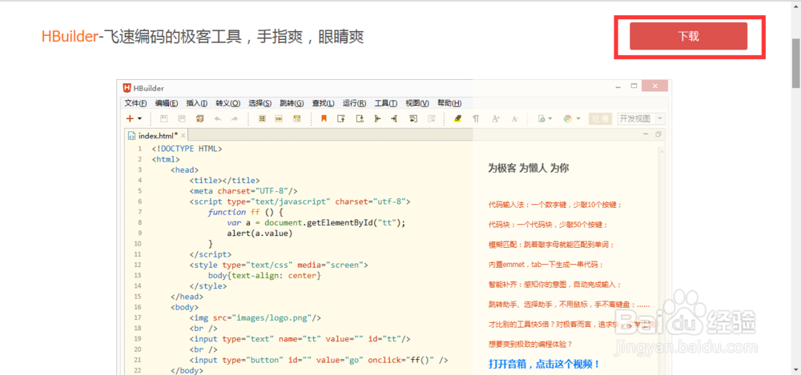Open the 文件(F) menu
801x375 pixels.
point(135,103)
